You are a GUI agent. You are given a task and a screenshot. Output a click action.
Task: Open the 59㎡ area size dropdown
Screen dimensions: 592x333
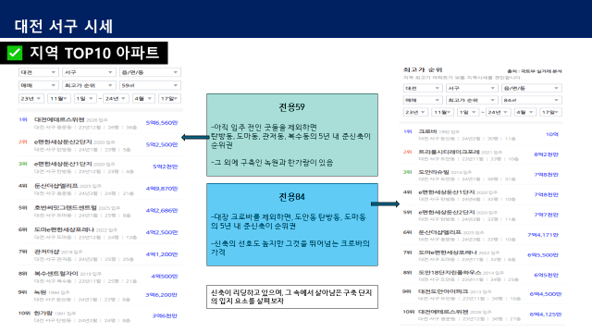coord(150,85)
